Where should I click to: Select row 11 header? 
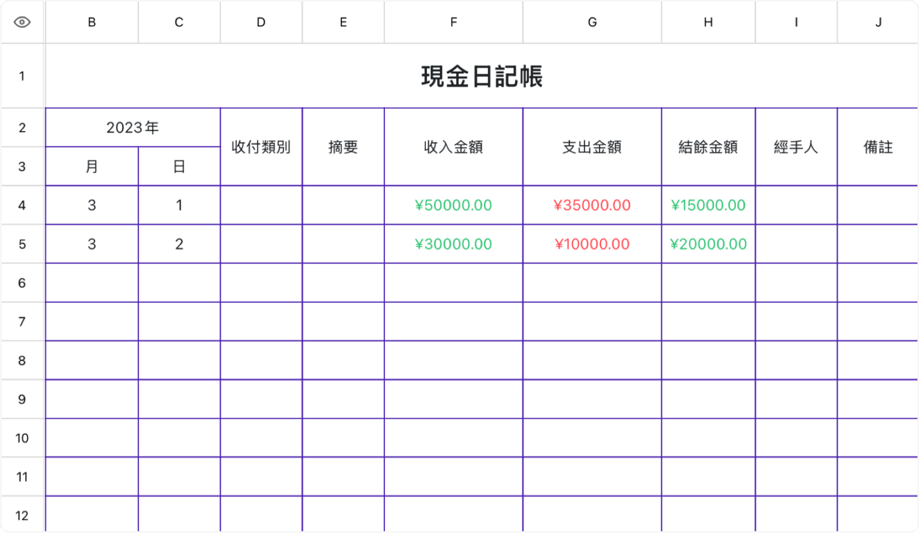click(22, 477)
